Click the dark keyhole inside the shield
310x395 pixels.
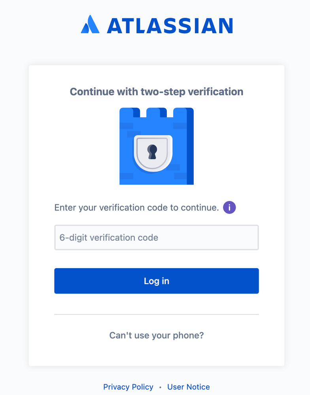152,152
